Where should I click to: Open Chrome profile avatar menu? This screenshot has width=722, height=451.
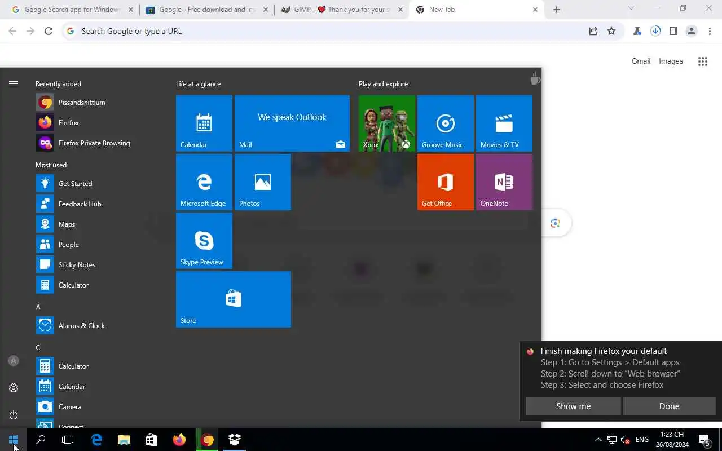click(692, 31)
